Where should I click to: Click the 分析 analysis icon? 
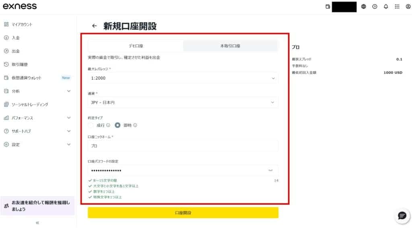[6, 91]
